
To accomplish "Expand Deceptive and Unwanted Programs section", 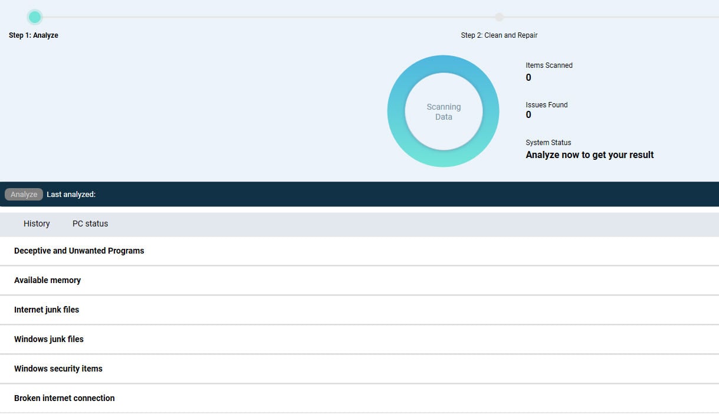I will (x=359, y=251).
